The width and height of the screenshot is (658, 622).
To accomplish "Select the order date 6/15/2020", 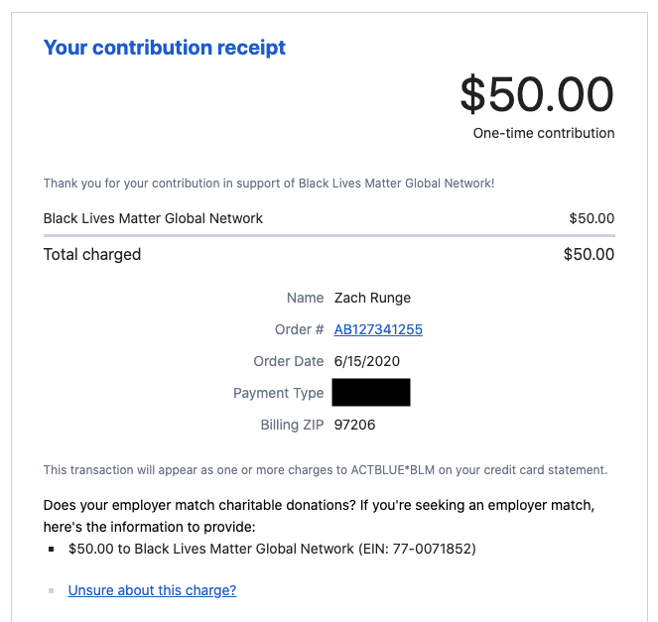I will click(x=367, y=361).
